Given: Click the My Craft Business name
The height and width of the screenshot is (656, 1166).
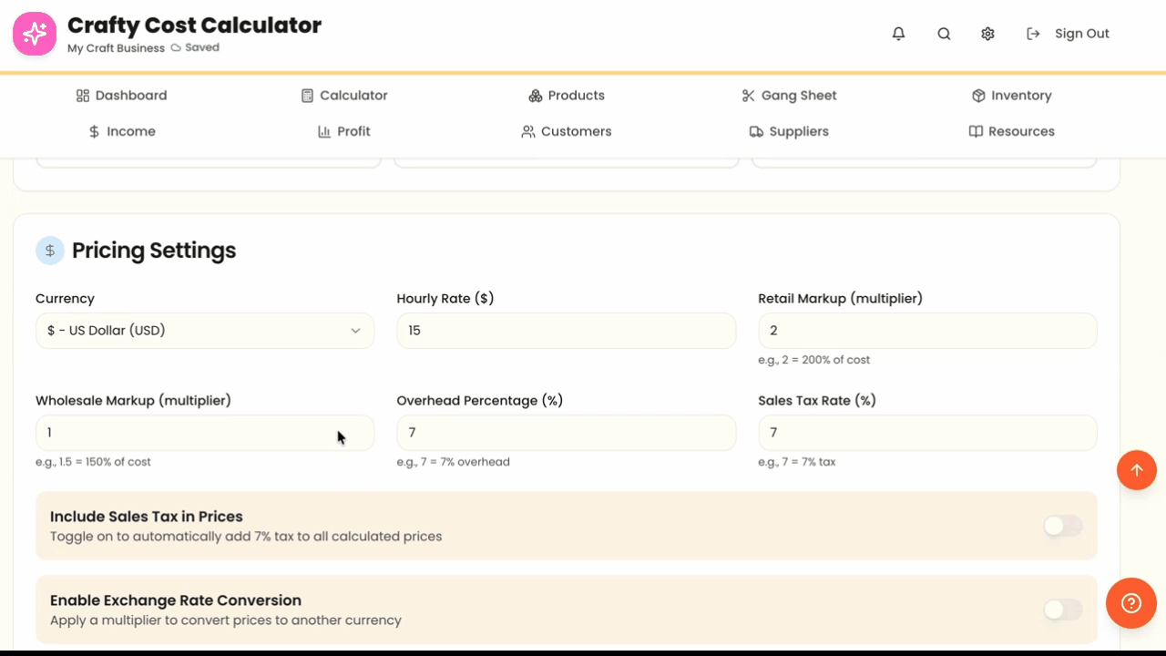Looking at the screenshot, I should coord(116,48).
